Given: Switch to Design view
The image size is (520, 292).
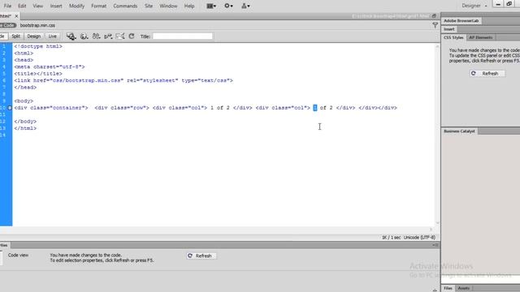Looking at the screenshot, I should [33, 36].
